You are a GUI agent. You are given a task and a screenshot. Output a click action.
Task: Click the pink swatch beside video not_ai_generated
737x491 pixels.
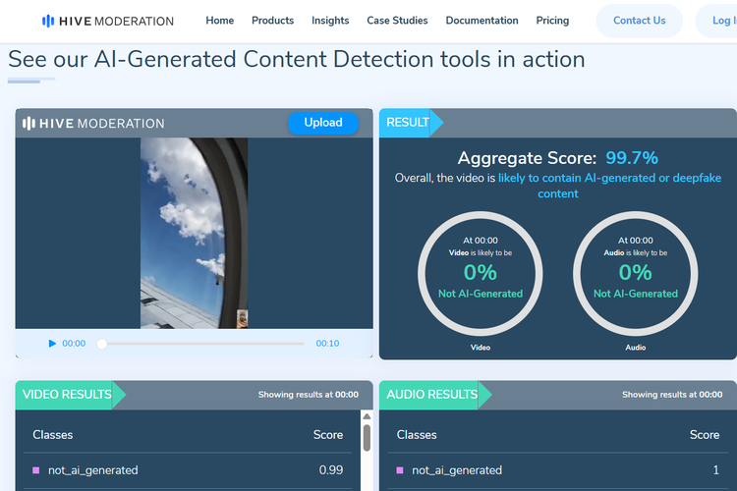(x=36, y=470)
